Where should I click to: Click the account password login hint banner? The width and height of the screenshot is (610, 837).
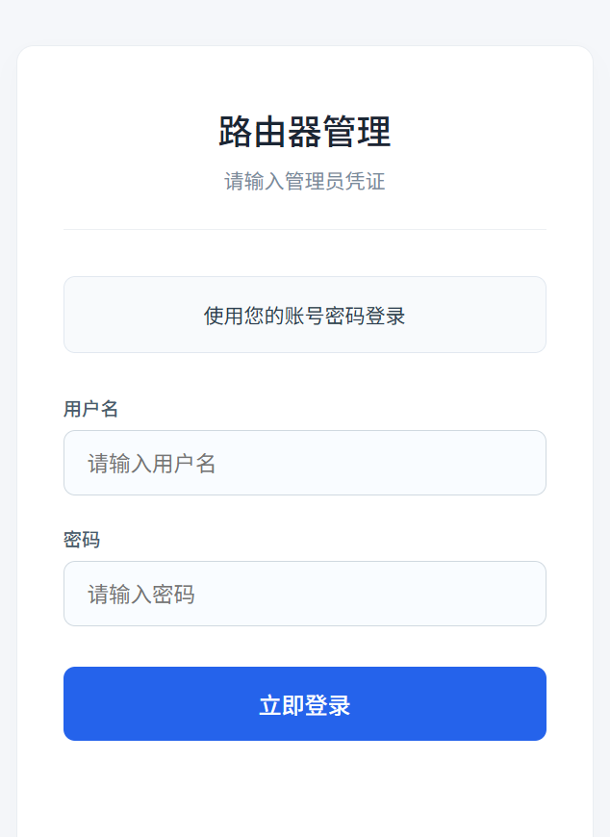304,315
